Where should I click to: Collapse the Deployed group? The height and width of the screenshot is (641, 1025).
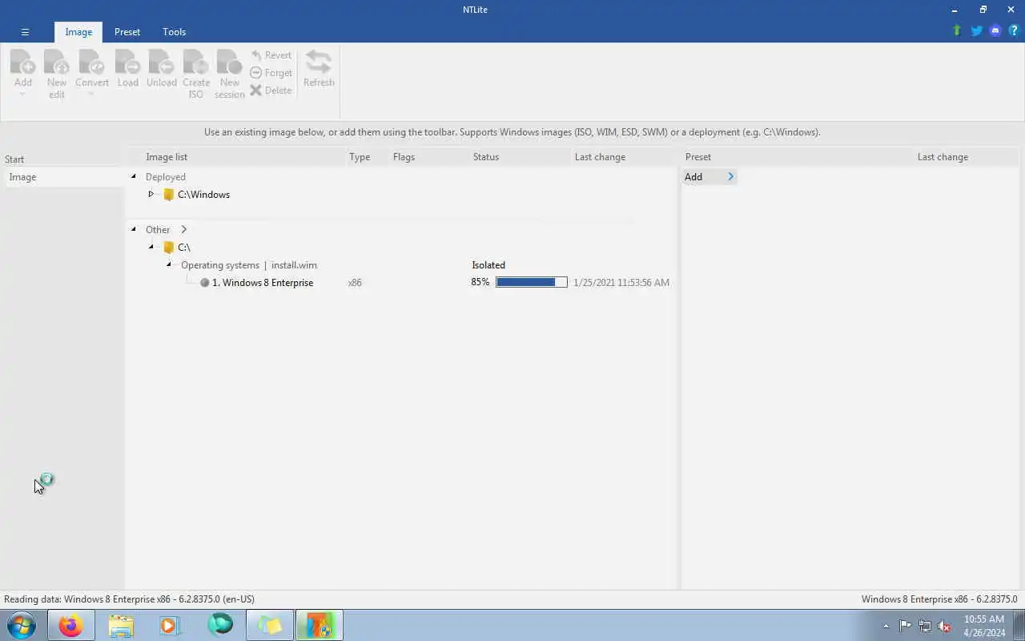pos(134,176)
